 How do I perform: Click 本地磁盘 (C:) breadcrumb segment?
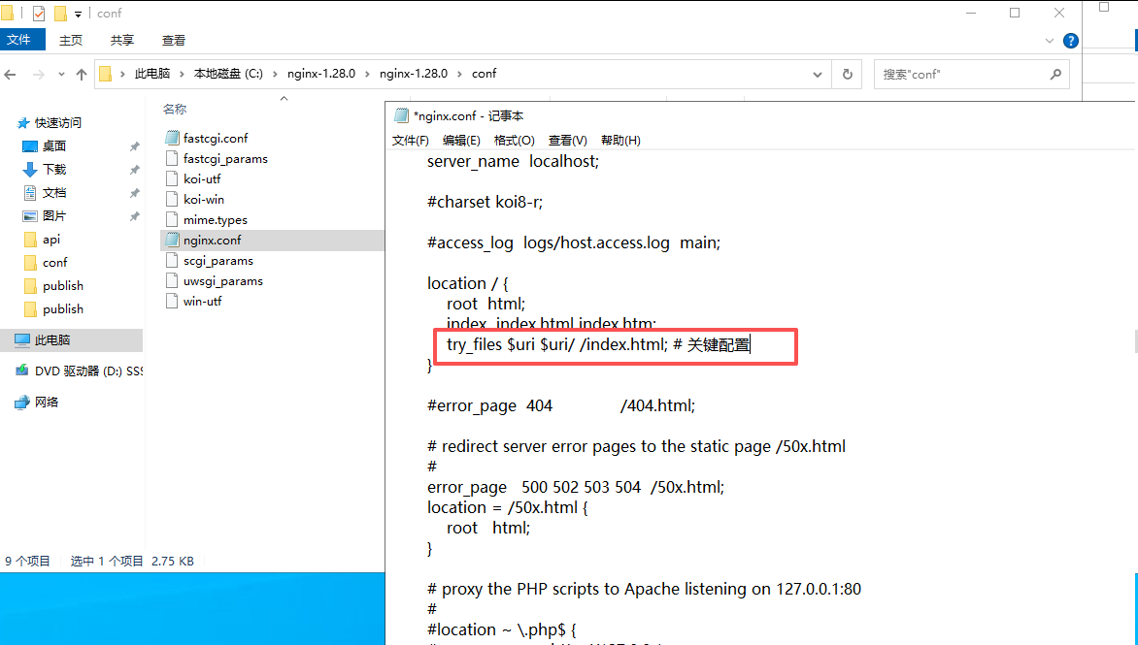pos(228,74)
